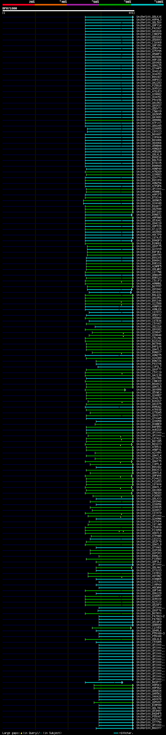
Task: Click on UniRef100_Q9LKL8 entry
Action: coord(149,639)
